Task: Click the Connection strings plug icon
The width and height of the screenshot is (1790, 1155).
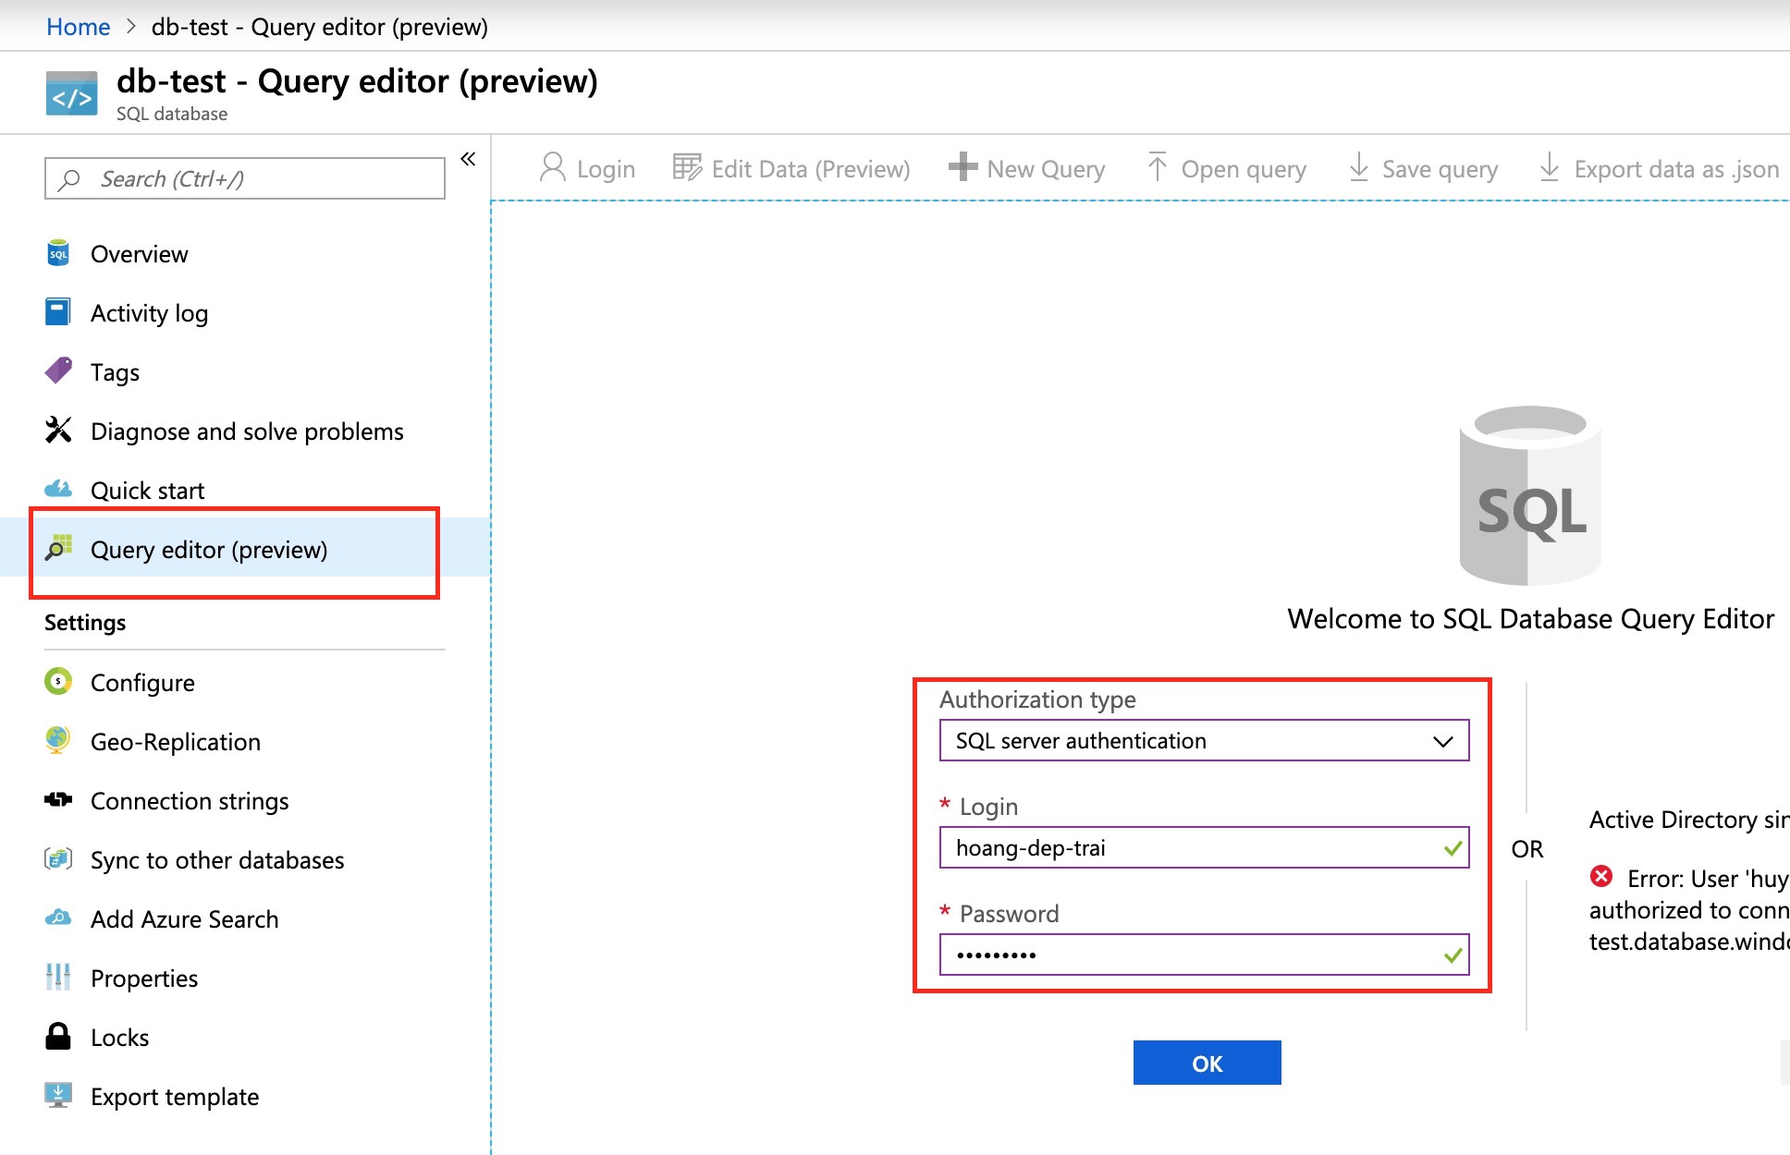Action: point(58,799)
